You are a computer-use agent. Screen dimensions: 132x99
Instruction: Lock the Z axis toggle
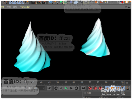pyautogui.click(x=22, y=2)
